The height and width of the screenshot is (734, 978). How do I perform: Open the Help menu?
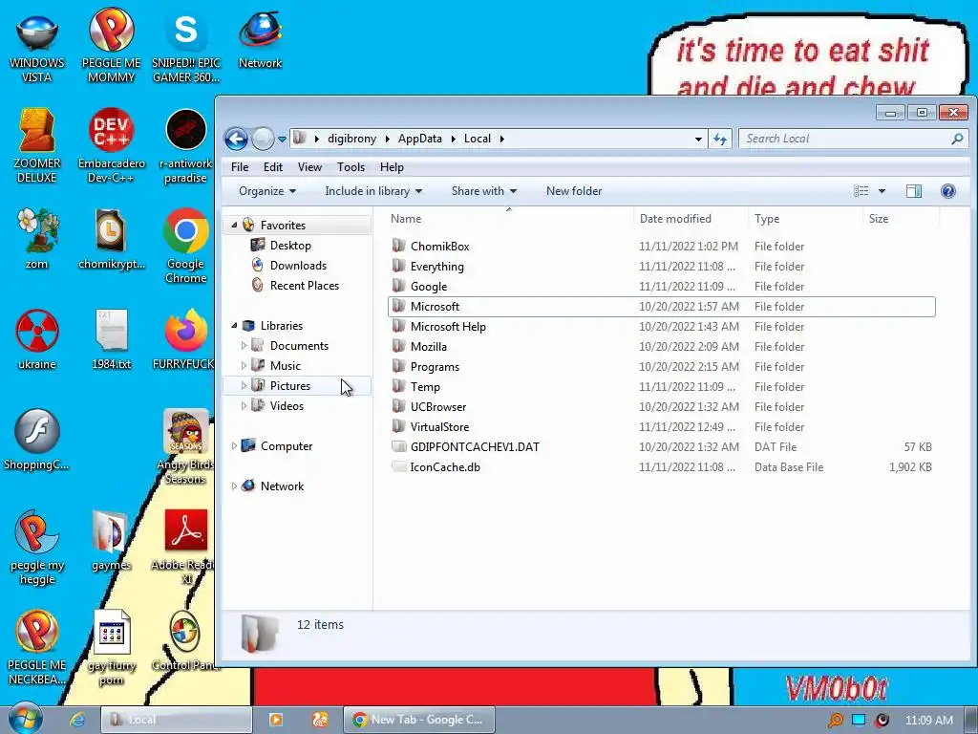coord(392,167)
